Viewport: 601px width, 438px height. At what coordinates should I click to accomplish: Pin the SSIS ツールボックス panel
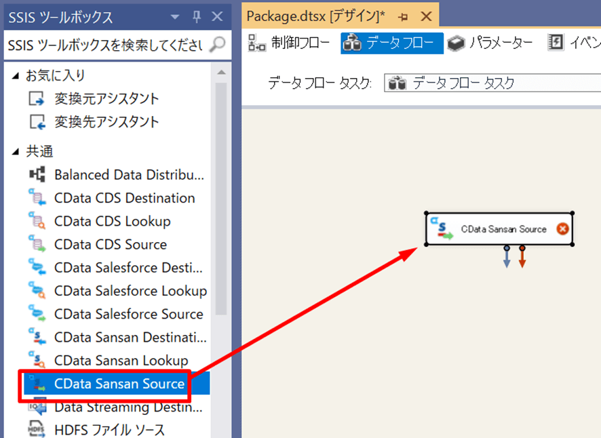click(x=197, y=16)
